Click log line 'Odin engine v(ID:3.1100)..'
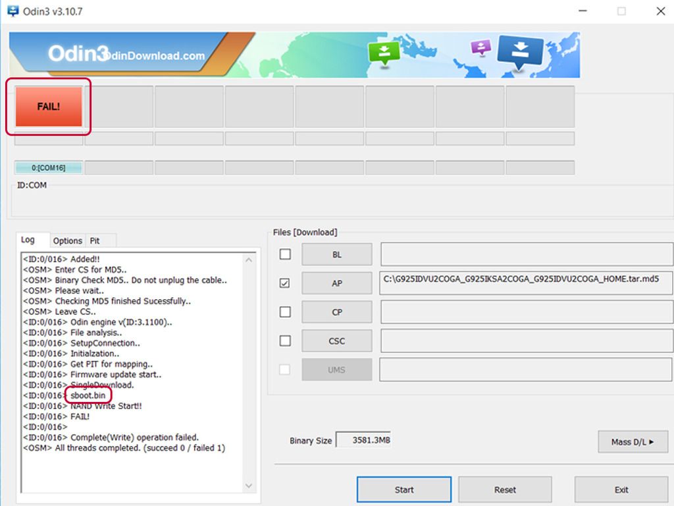 (x=121, y=322)
